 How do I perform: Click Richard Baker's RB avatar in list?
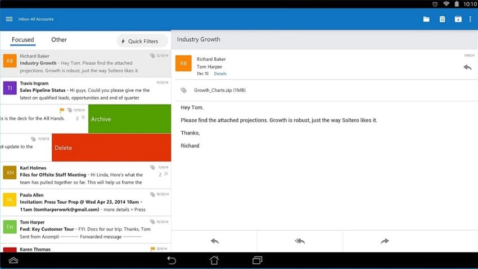click(x=10, y=61)
